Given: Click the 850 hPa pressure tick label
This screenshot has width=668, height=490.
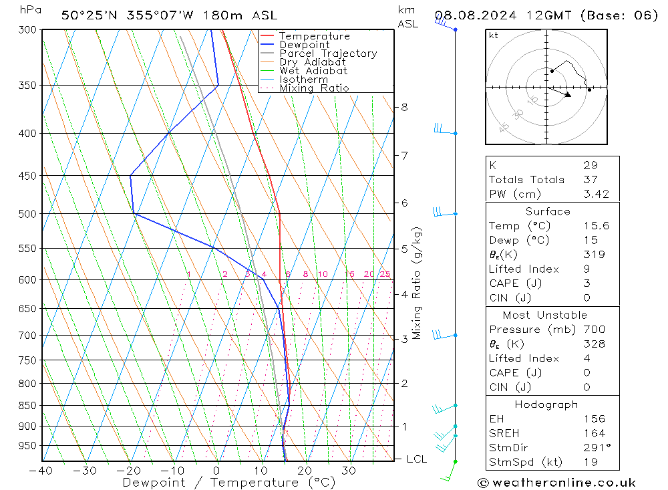Looking at the screenshot, I should (x=27, y=406).
